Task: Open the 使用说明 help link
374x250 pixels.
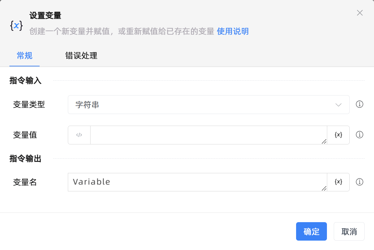Action: pos(233,31)
